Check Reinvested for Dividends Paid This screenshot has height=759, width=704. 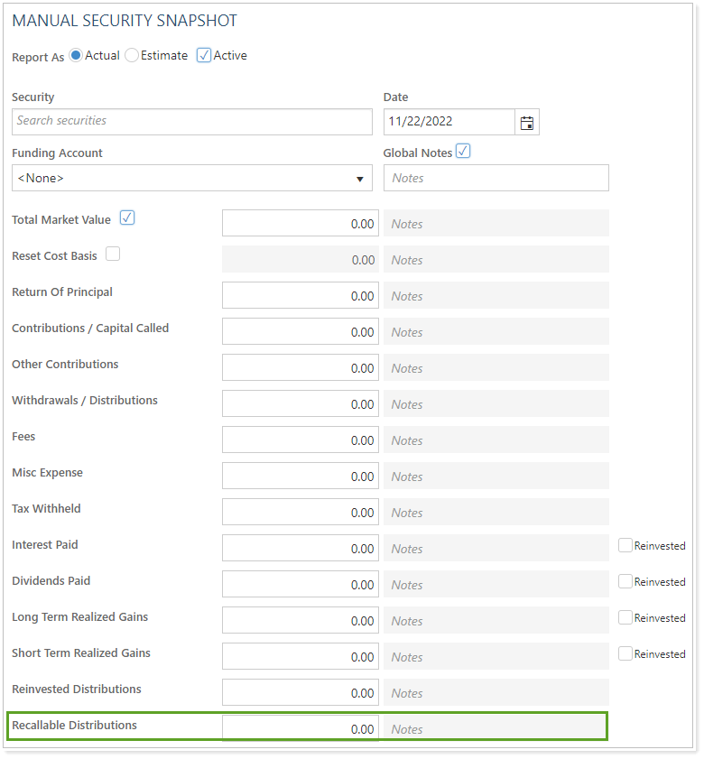[625, 581]
